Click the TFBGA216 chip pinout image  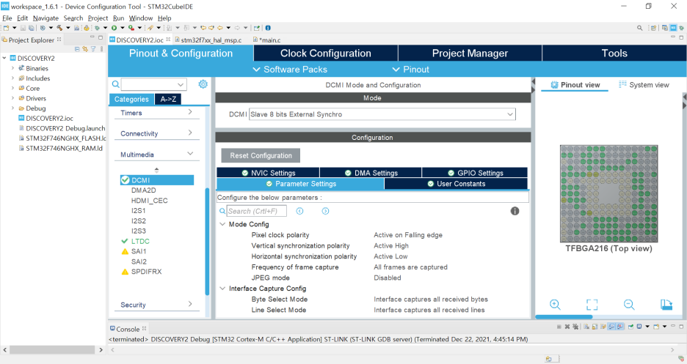609,193
